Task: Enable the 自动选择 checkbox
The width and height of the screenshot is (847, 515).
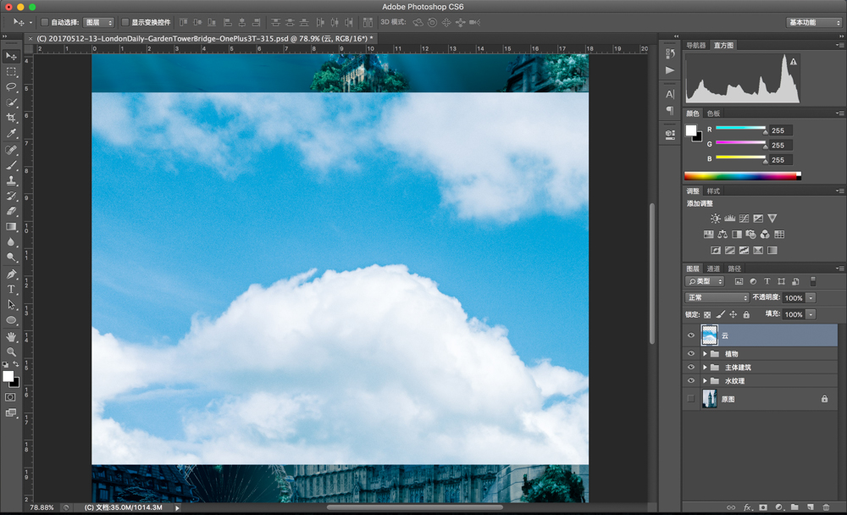Action: tap(45, 22)
